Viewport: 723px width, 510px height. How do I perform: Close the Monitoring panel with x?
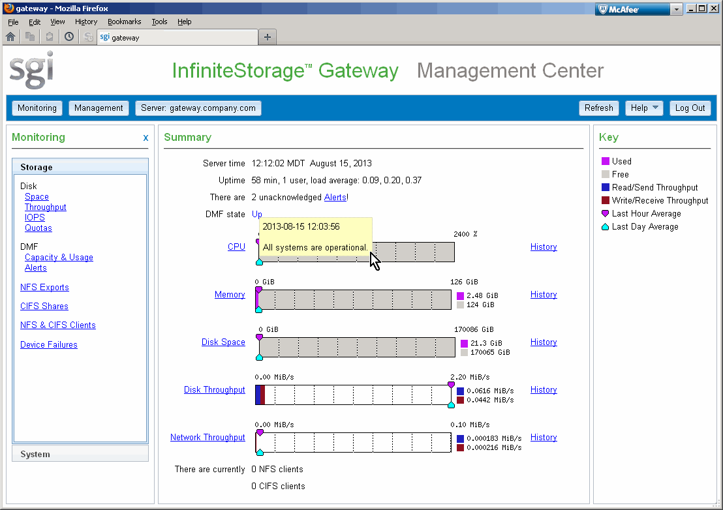tap(146, 138)
